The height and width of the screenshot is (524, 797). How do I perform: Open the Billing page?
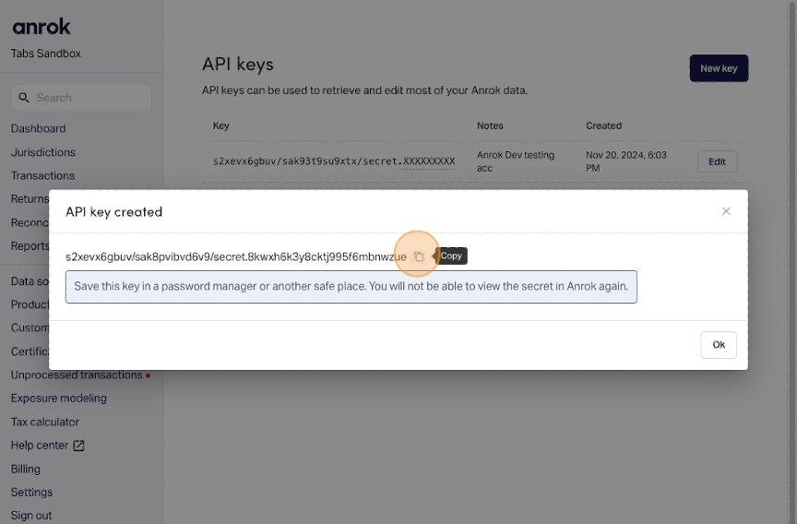(x=26, y=469)
